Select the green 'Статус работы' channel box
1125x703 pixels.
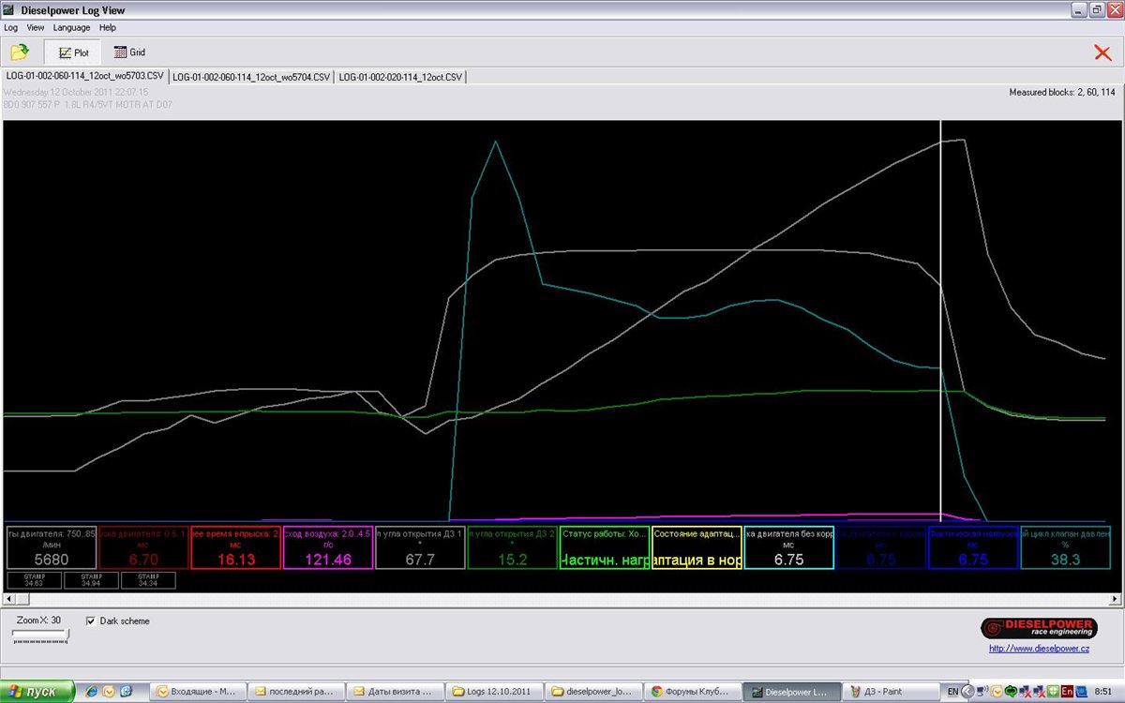click(x=604, y=547)
